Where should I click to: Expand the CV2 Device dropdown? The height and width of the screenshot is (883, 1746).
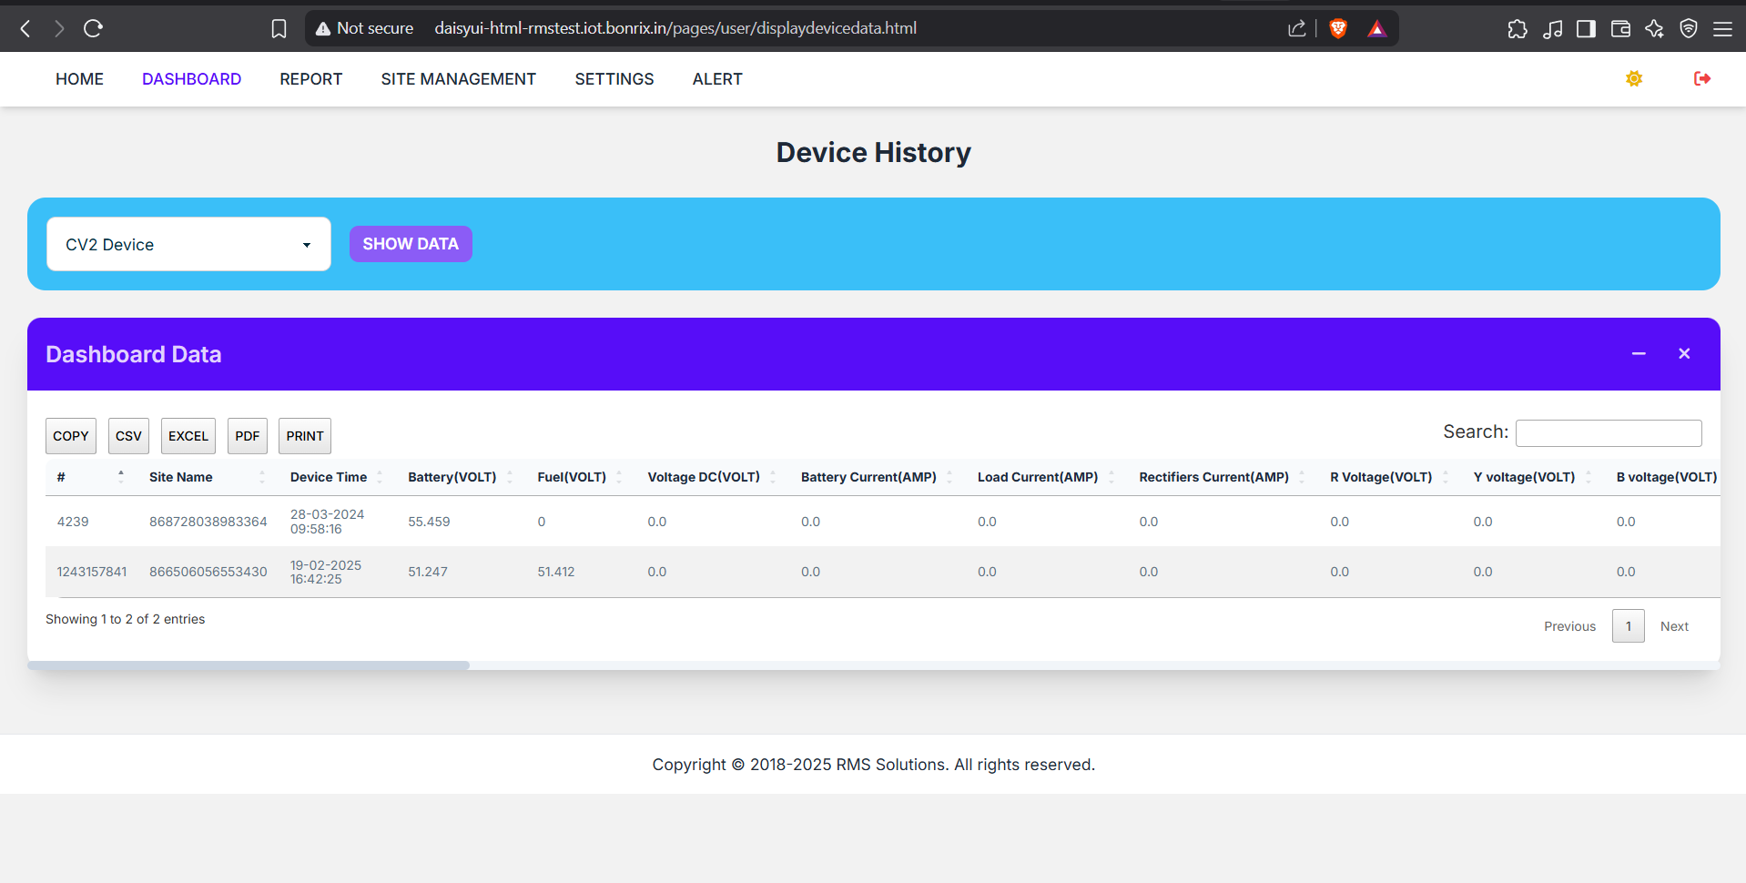(x=188, y=244)
